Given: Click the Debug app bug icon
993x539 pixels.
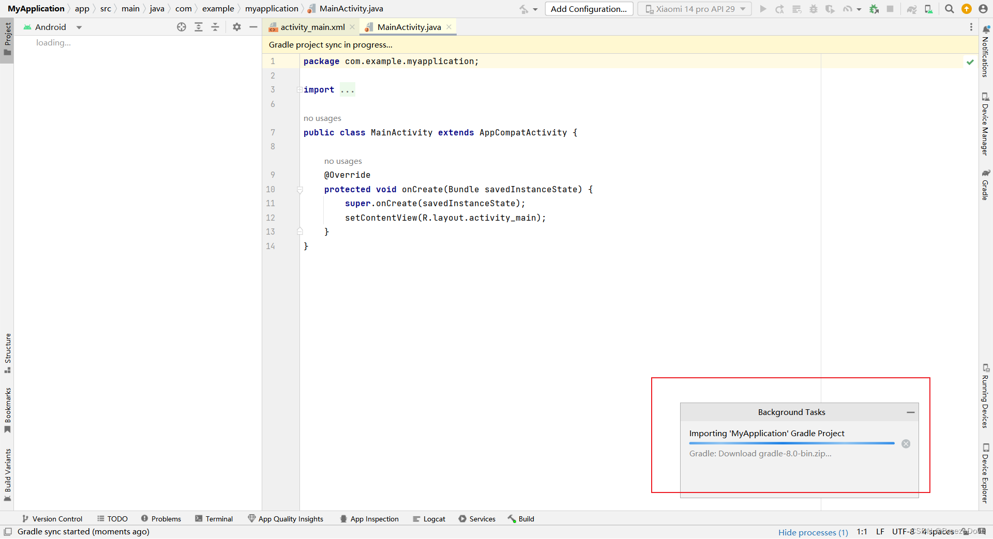Looking at the screenshot, I should coord(814,9).
